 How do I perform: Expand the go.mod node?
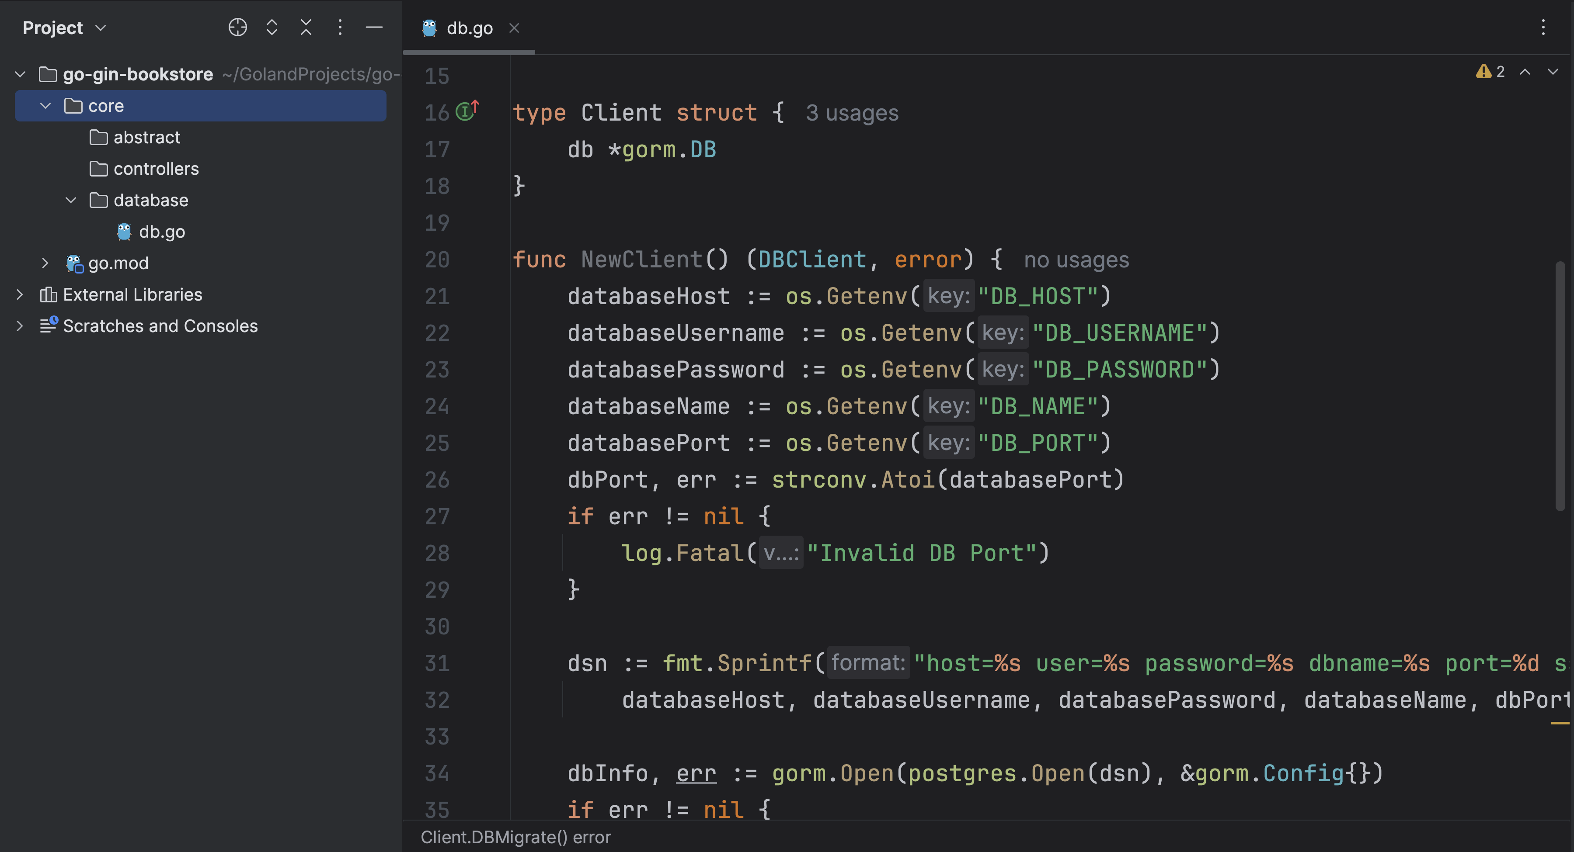45,263
